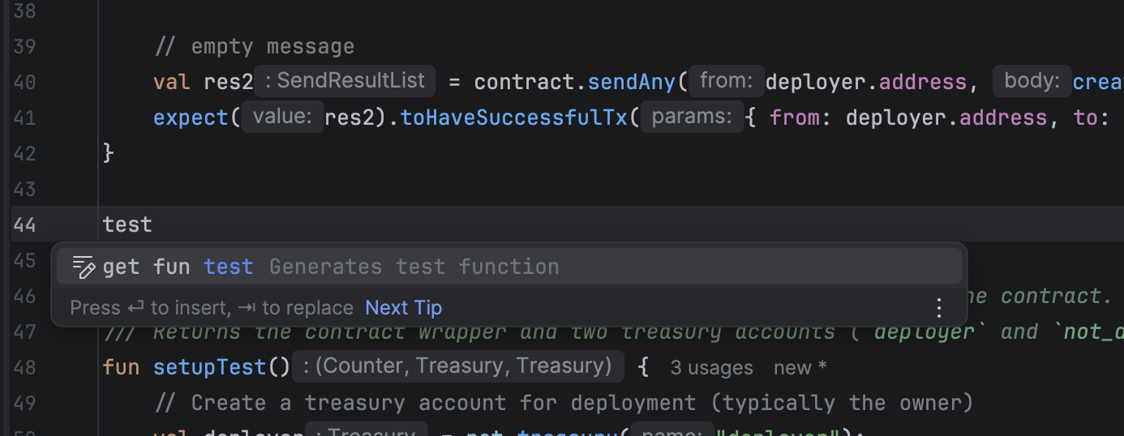This screenshot has width=1124, height=436.
Task: Click the '3 usages' hint beside setupTest
Action: coord(711,368)
